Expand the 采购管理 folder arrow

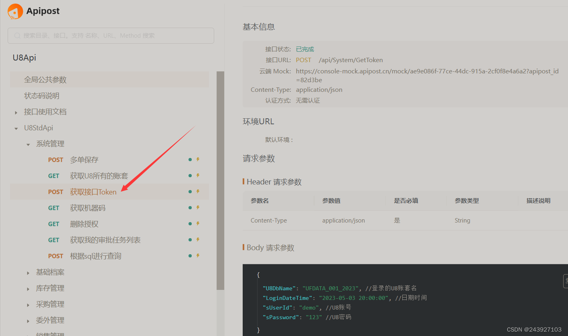28,305
